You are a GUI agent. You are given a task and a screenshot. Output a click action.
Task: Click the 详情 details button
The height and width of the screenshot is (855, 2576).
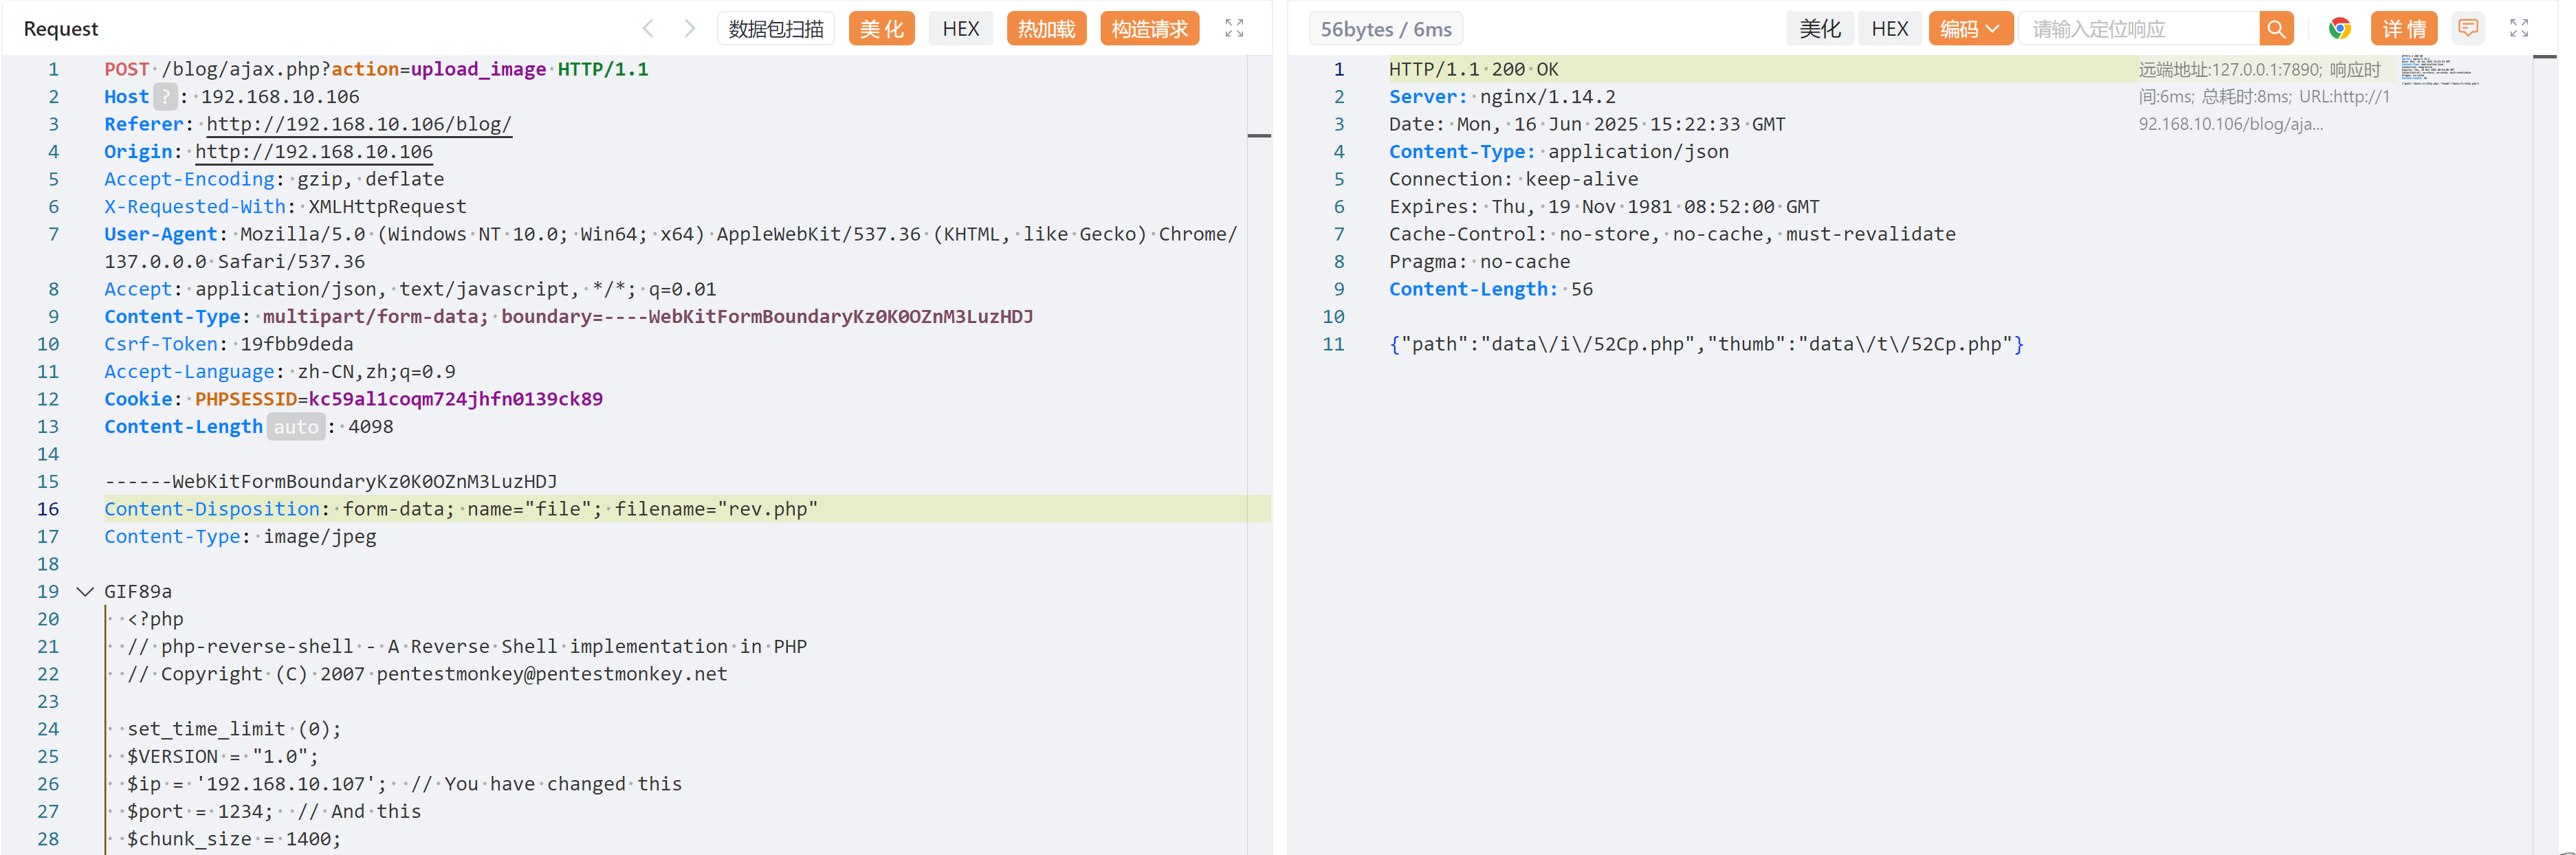pos(2404,28)
